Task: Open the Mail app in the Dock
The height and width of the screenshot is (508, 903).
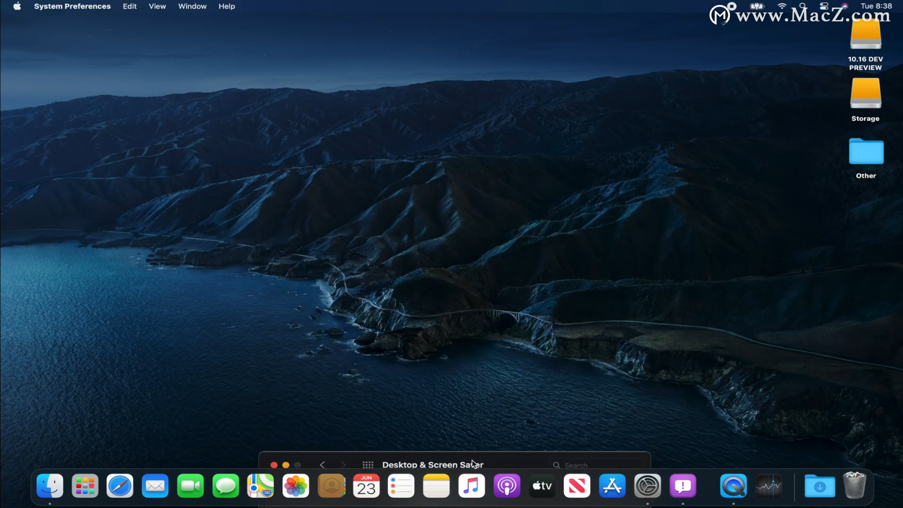Action: click(x=155, y=486)
